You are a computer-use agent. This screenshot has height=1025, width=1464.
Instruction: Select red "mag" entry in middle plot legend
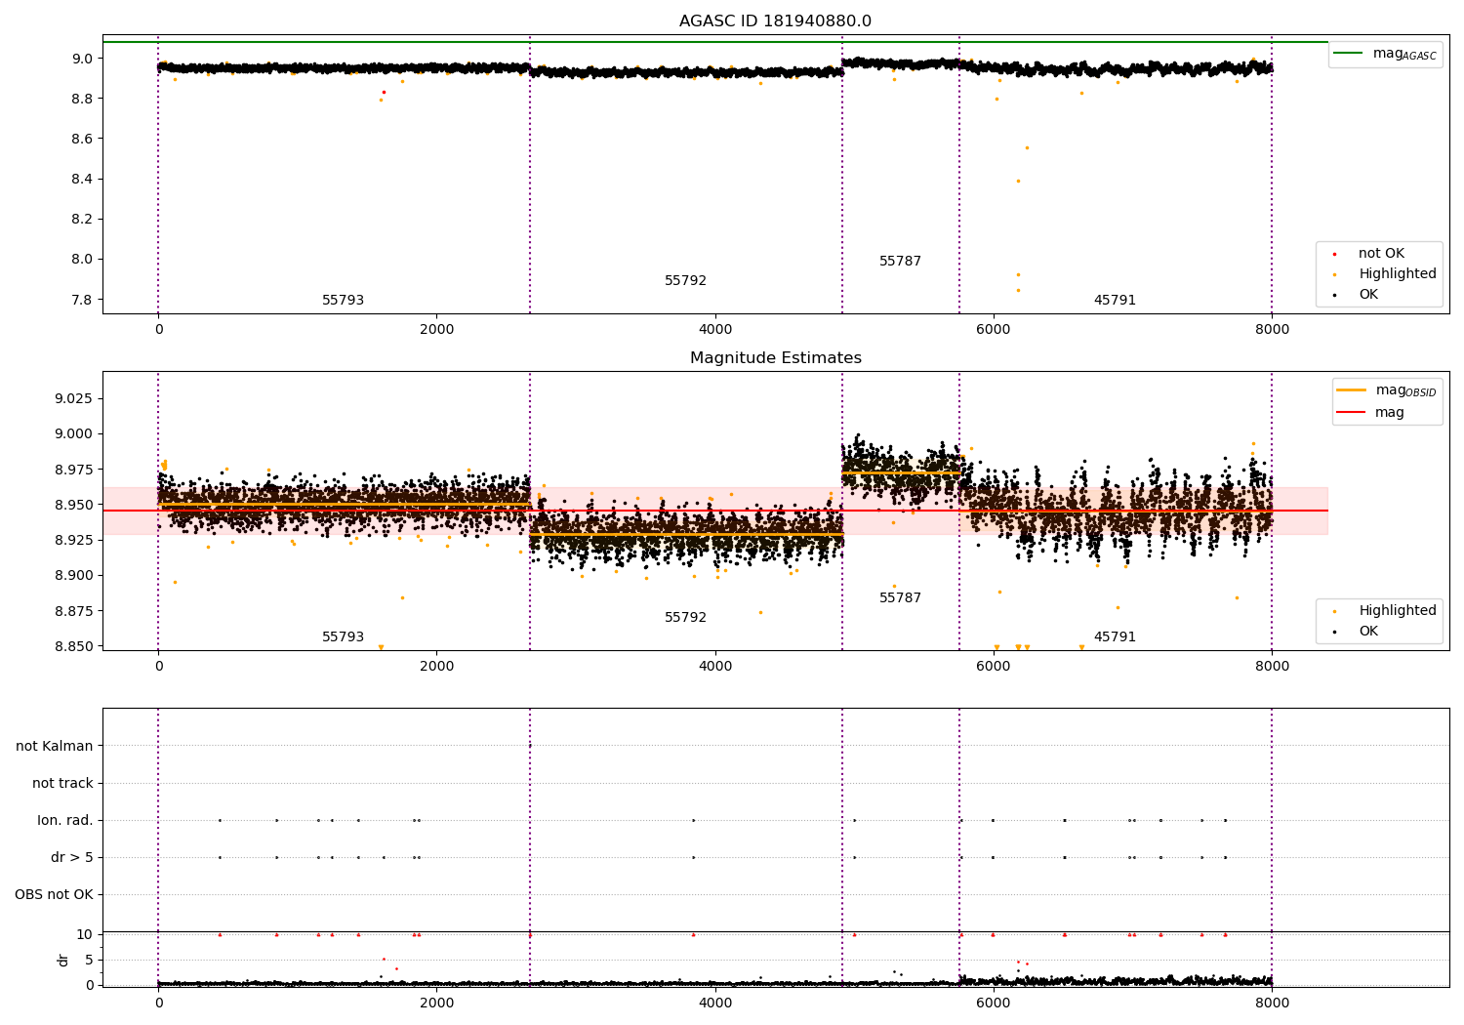click(x=1370, y=413)
